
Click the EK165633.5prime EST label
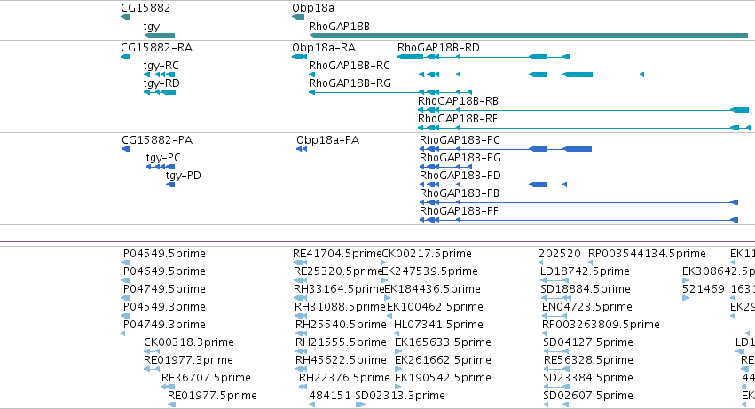443,343
